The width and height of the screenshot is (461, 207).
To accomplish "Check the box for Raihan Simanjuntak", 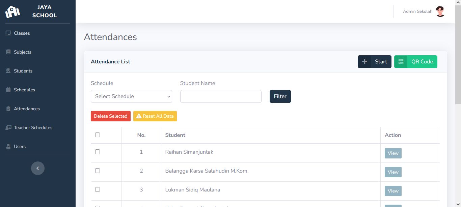I will pyautogui.click(x=98, y=152).
